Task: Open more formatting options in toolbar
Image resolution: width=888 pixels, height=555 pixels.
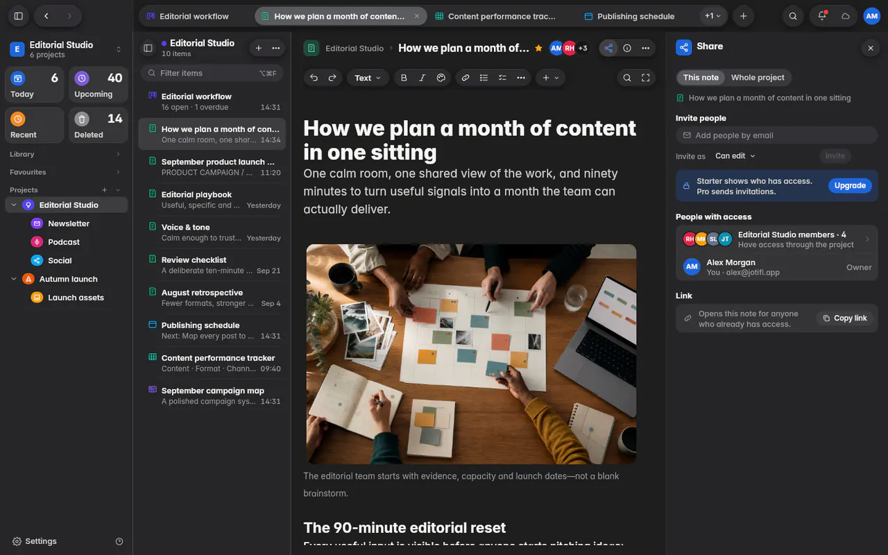Action: [521, 78]
